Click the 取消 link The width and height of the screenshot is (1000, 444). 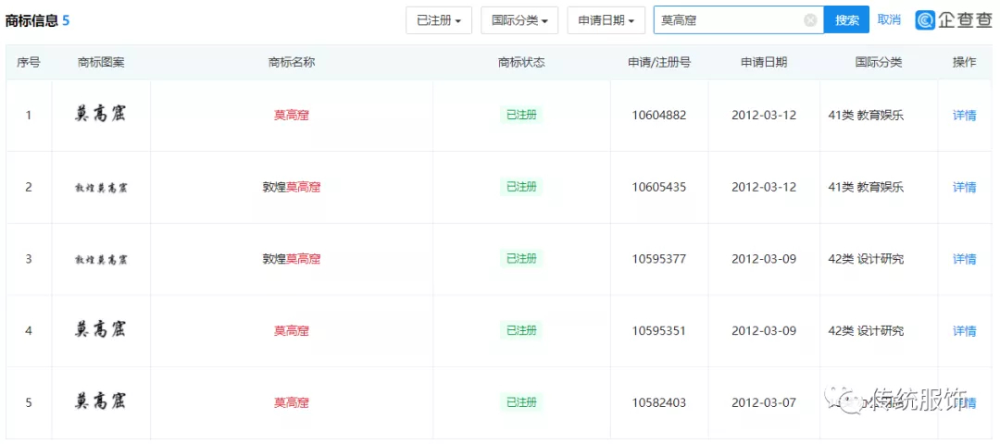(x=889, y=20)
